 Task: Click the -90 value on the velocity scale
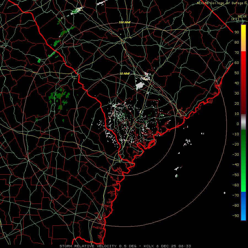(x=236, y=216)
